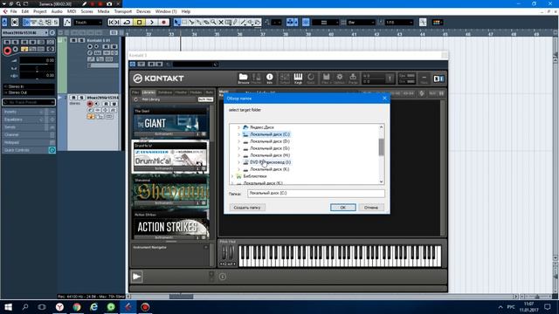Open the Transport menu
Viewport: 559px width, 314px height.
122,11
